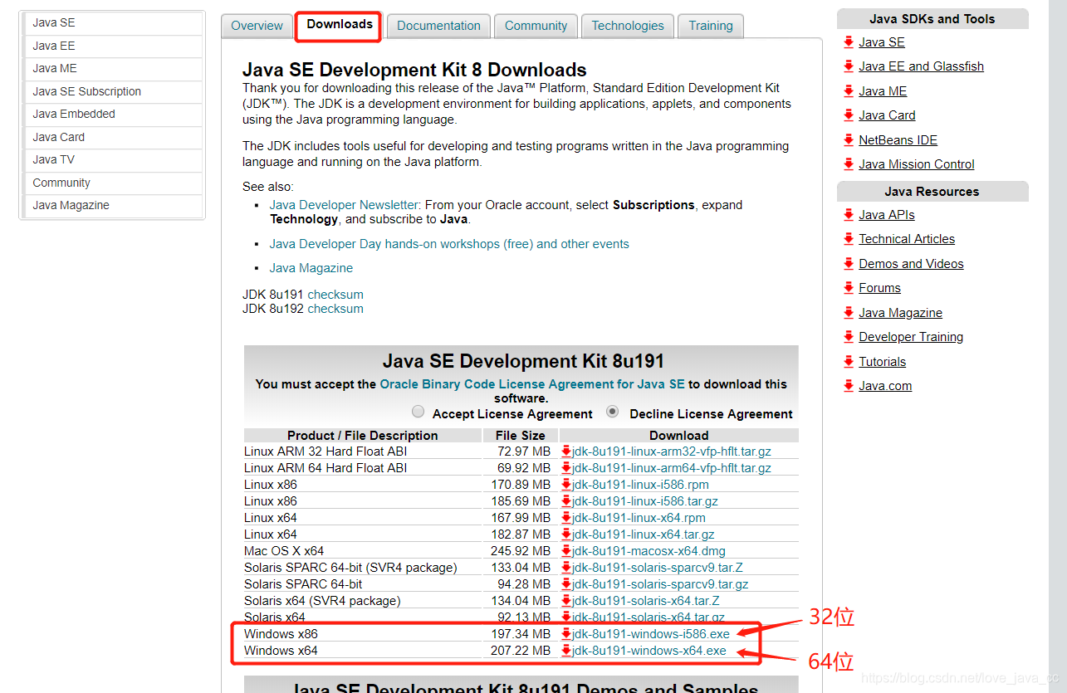Click red arrow icon beside Tutorials
Screen dimensions: 1067x693
pos(848,361)
